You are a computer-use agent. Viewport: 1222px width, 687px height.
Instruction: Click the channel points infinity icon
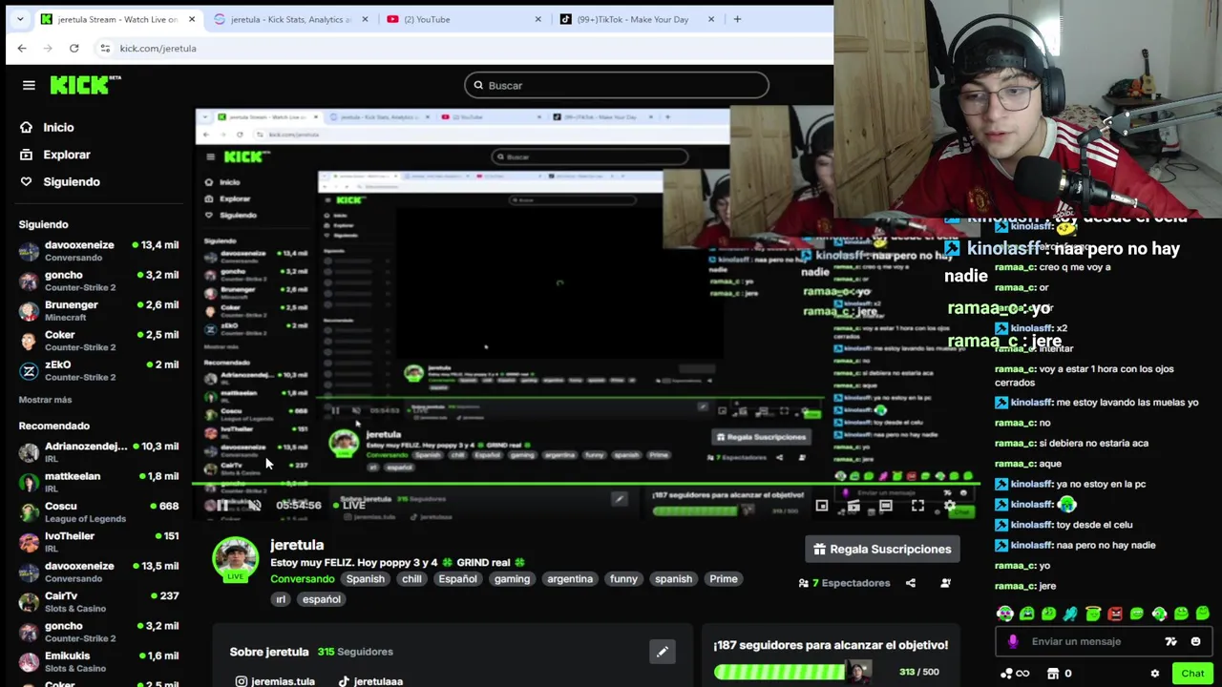click(1015, 674)
